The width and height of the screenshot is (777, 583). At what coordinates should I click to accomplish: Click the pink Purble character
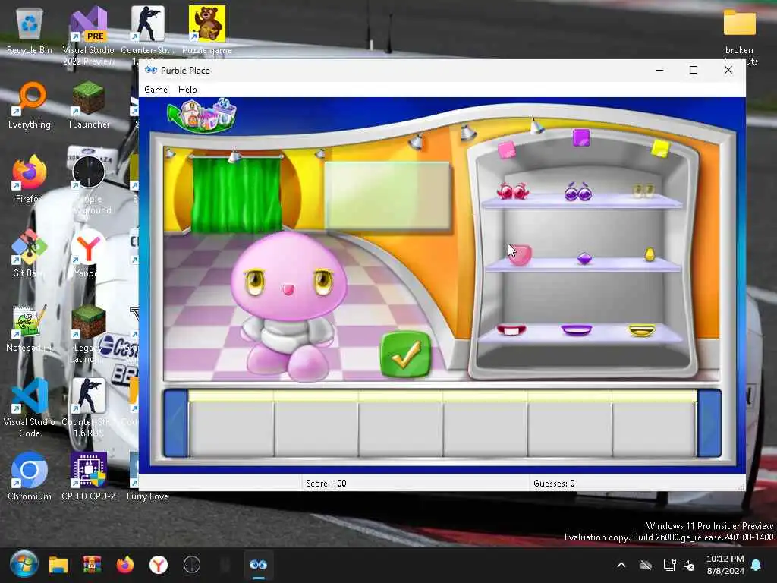pos(289,307)
